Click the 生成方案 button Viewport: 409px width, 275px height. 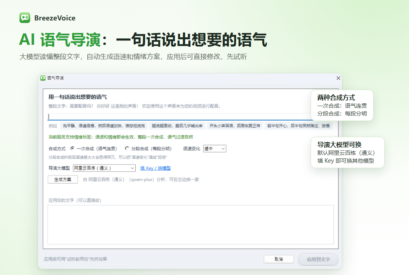[63, 179]
